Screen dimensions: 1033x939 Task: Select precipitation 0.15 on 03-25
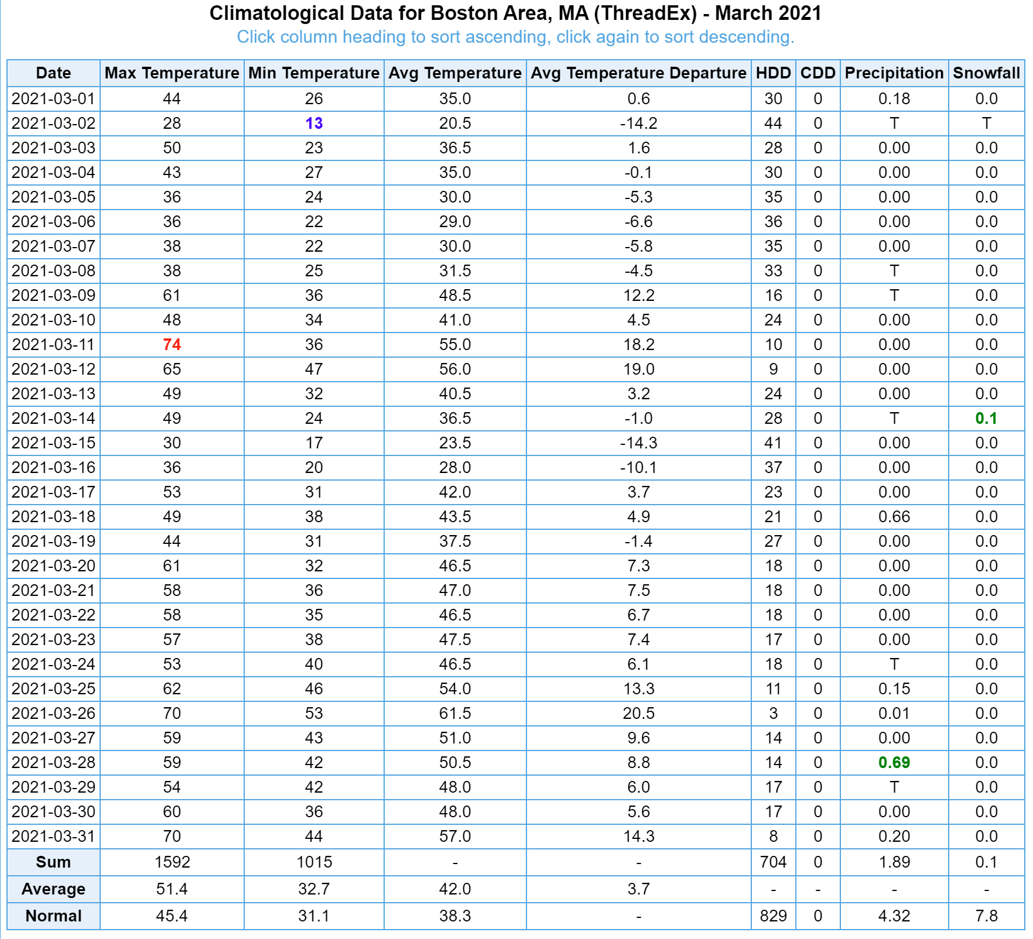[x=894, y=689]
